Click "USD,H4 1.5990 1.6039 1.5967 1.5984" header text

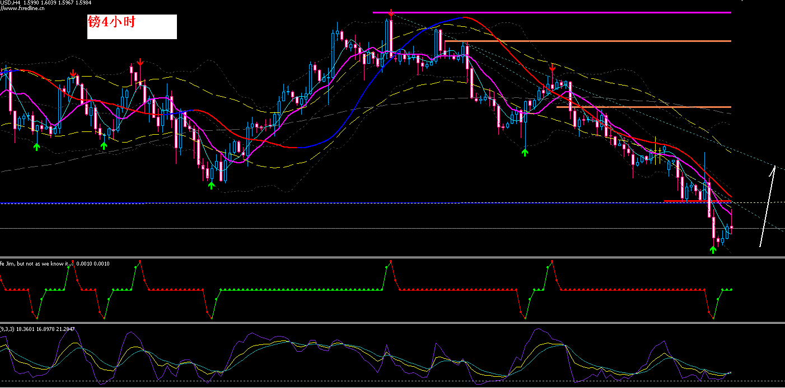click(x=46, y=3)
